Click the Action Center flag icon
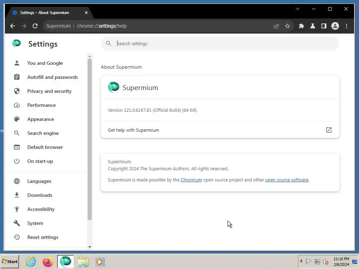 [309, 261]
